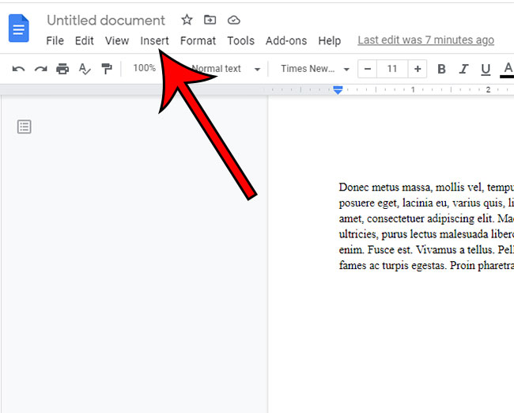The image size is (514, 413).
Task: Show the document outline panel
Action: [25, 127]
